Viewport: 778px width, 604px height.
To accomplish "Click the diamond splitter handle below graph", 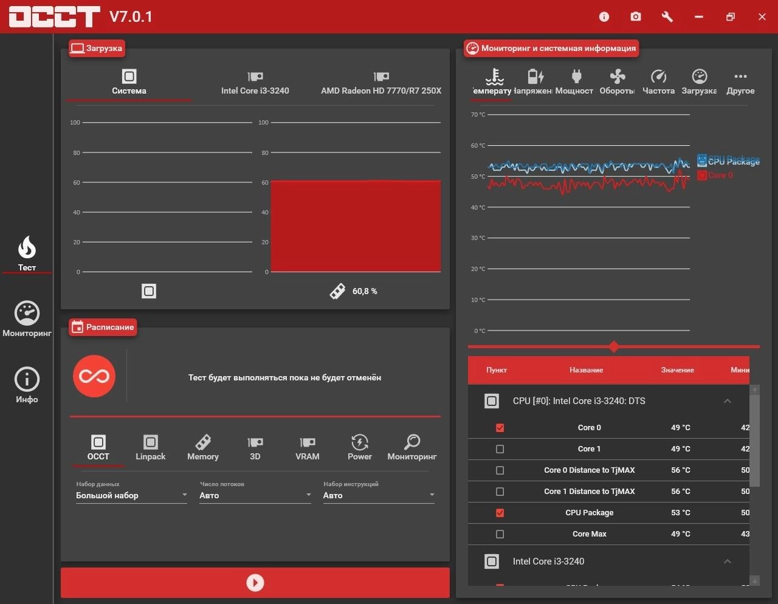I will (614, 347).
